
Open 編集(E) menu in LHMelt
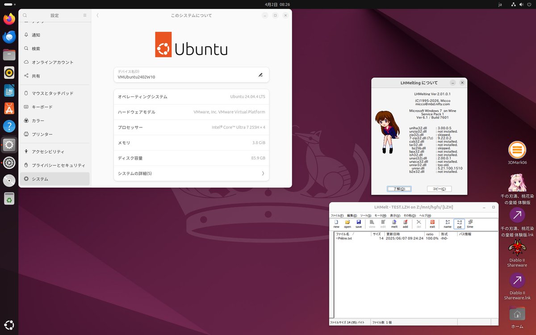[x=352, y=215]
